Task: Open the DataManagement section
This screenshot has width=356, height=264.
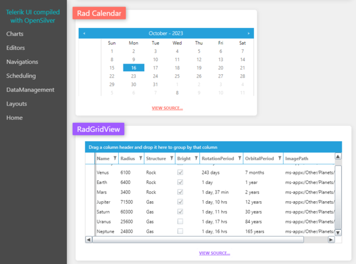Action: click(30, 90)
